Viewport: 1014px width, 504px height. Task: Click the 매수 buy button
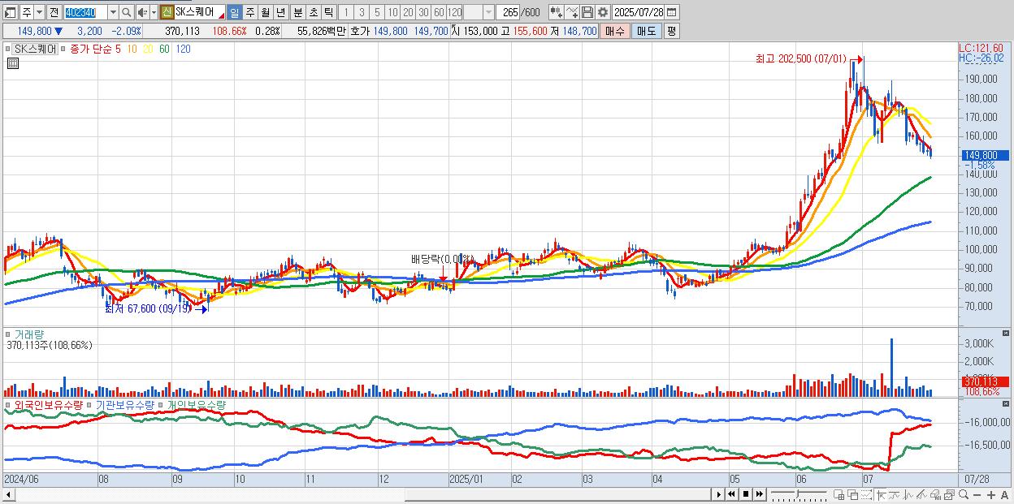pos(616,31)
